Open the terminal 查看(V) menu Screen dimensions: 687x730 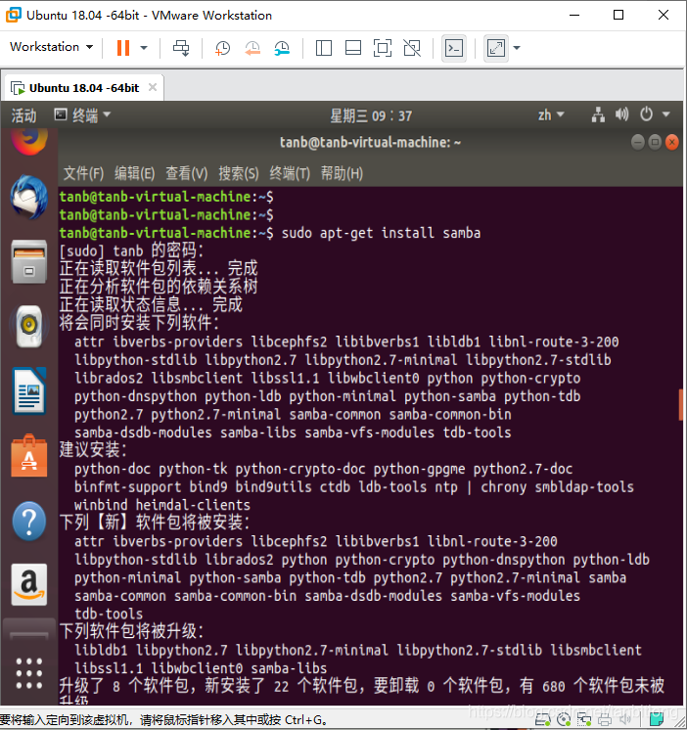pos(187,173)
